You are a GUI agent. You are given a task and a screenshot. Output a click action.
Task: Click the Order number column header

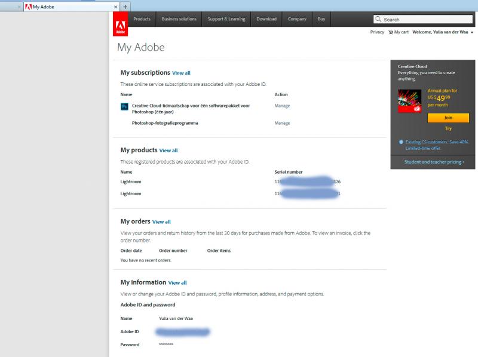point(173,251)
